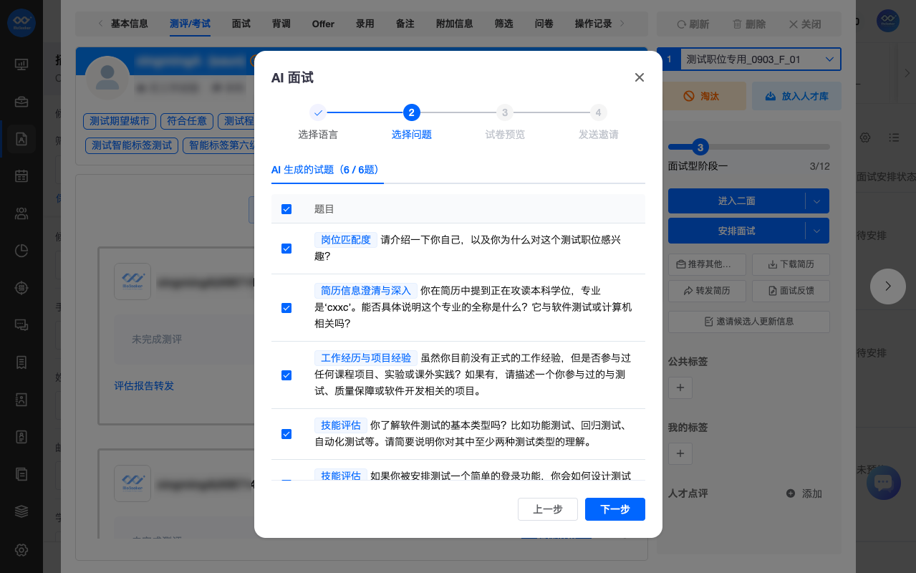916x573 pixels.
Task: Open the 录用 tab
Action: pyautogui.click(x=365, y=24)
